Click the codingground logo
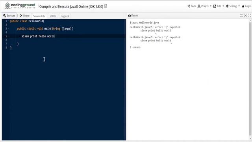Image resolution: width=252 pixels, height=142 pixels. point(20,6)
